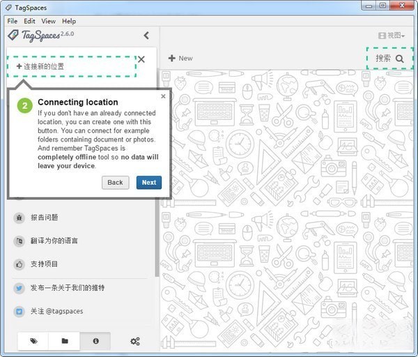
Task: Open the Help menu
Action: tap(69, 21)
